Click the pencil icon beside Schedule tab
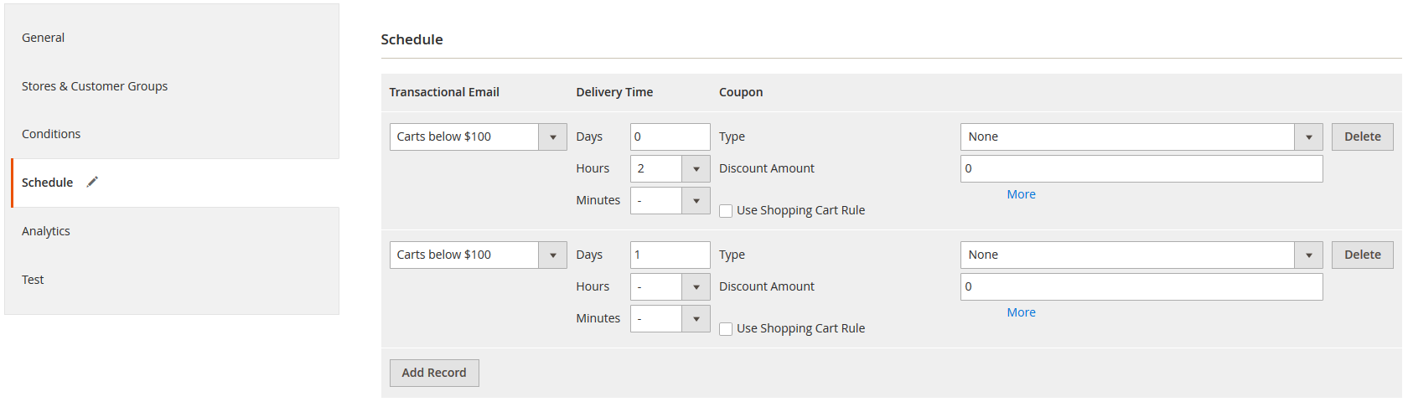1408x407 pixels. (x=92, y=182)
